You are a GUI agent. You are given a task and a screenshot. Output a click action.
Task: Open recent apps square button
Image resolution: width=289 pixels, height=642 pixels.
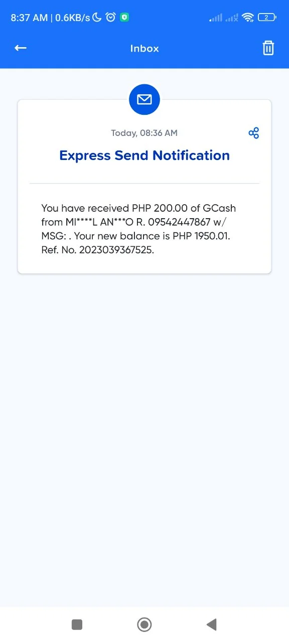pyautogui.click(x=77, y=624)
